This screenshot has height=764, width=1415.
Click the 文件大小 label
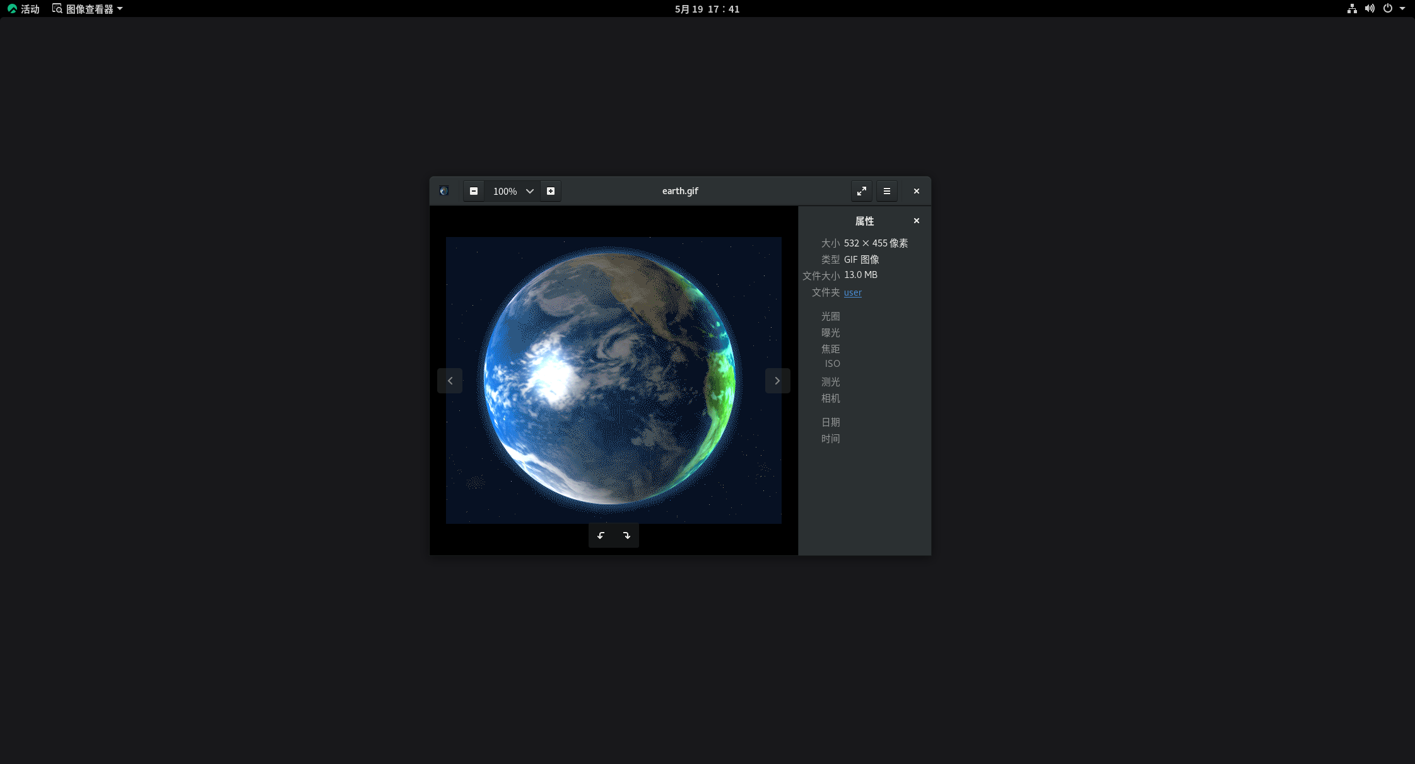point(821,276)
